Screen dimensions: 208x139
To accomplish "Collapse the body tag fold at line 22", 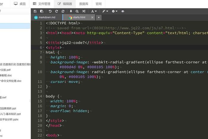I will point(43,135).
